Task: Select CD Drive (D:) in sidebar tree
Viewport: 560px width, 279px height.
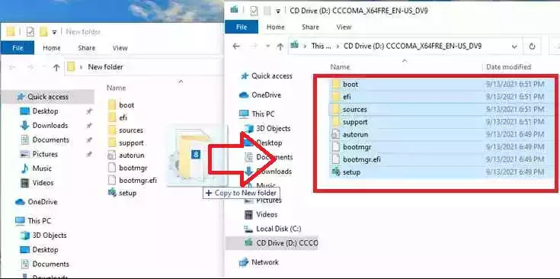Action: click(272, 243)
